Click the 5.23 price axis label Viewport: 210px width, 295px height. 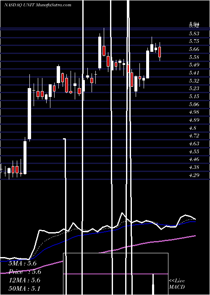(194, 88)
